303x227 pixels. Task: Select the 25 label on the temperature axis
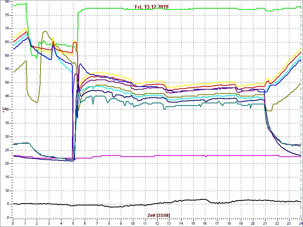(6, 150)
